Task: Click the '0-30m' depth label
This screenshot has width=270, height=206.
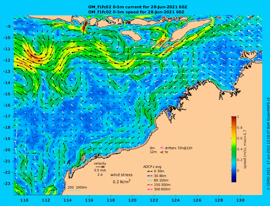Action: point(159,171)
